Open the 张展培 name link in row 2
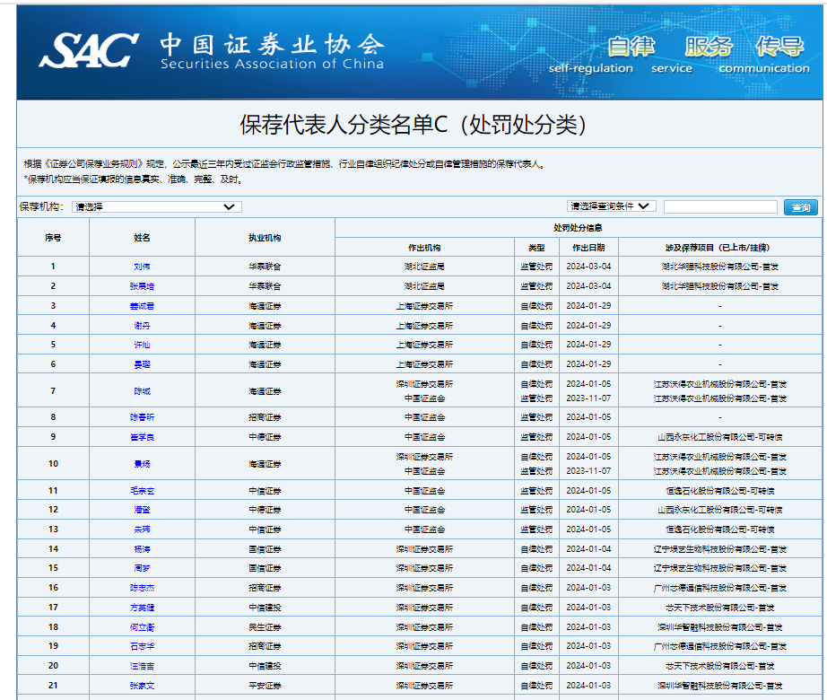The height and width of the screenshot is (700, 827). click(x=142, y=286)
